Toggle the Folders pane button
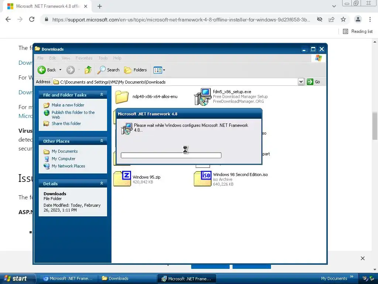This screenshot has height=284, width=378. tap(135, 70)
